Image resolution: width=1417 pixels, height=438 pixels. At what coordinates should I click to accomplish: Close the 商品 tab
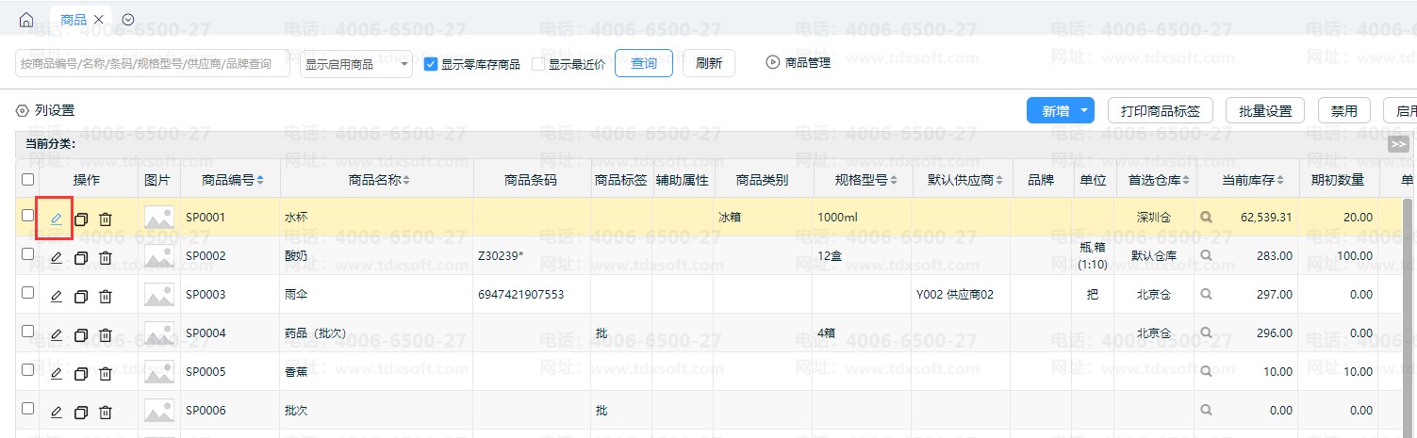(x=99, y=20)
